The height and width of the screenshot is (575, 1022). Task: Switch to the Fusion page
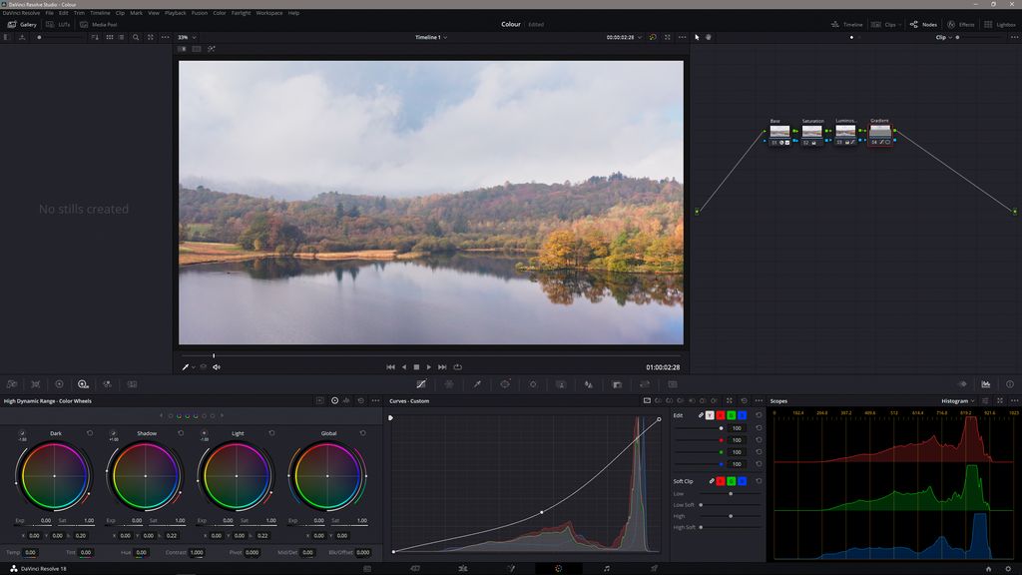[x=510, y=569]
